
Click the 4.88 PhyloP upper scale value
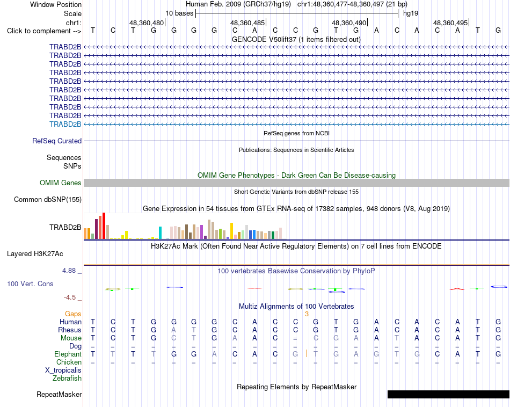point(69,271)
